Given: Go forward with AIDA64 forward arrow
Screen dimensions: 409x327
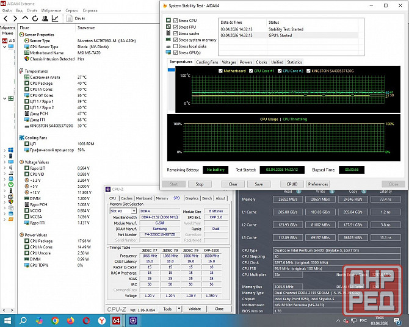Looking at the screenshot, I should pyautogui.click(x=15, y=18).
